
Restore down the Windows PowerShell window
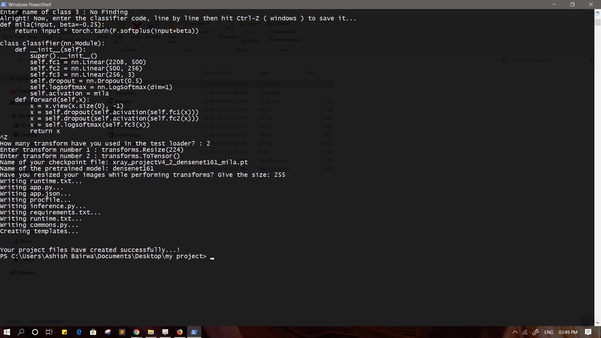pos(573,4)
